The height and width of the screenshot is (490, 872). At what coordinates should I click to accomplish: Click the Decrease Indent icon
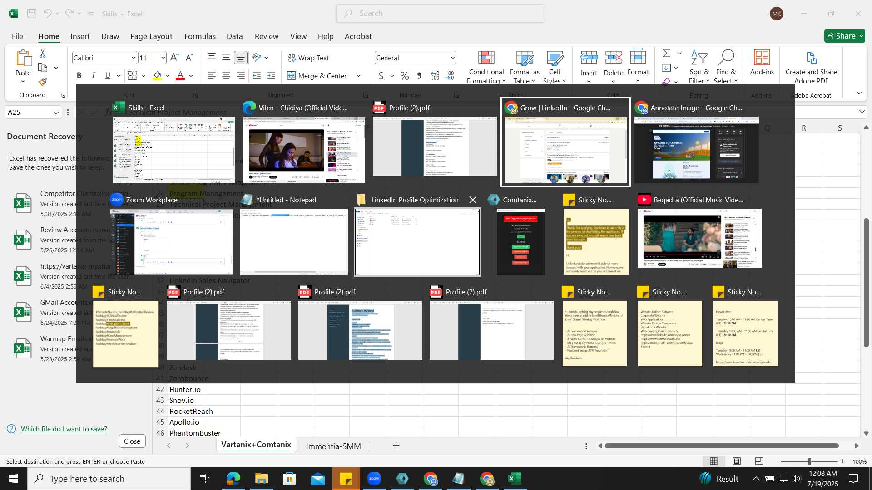coord(257,76)
